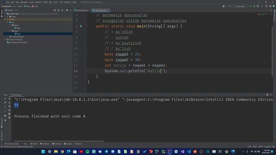The height and width of the screenshot is (155, 276).
Task: Open the Refactor menu
Action: (38, 2)
